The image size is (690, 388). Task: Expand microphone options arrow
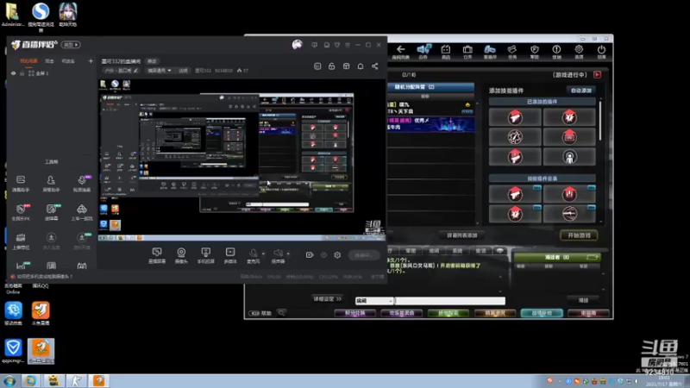point(263,253)
